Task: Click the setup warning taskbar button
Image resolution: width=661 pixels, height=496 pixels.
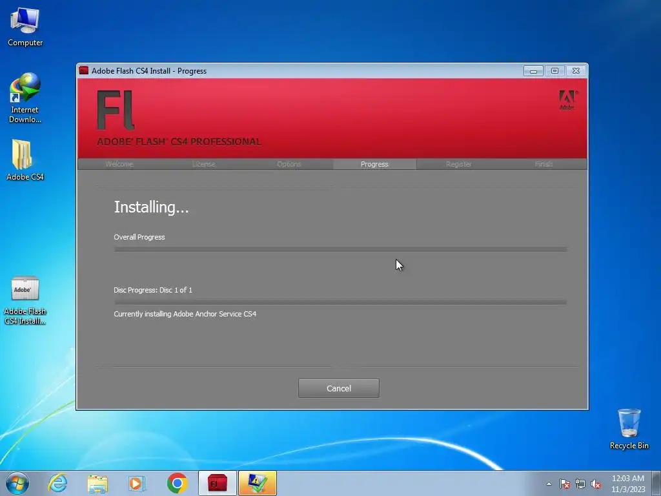Action: click(257, 483)
